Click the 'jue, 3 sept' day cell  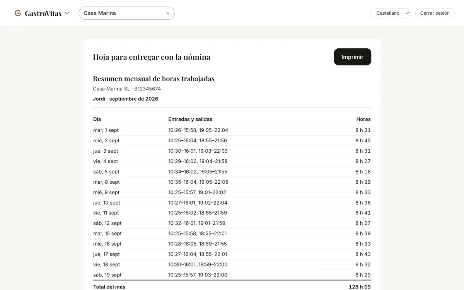(106, 151)
